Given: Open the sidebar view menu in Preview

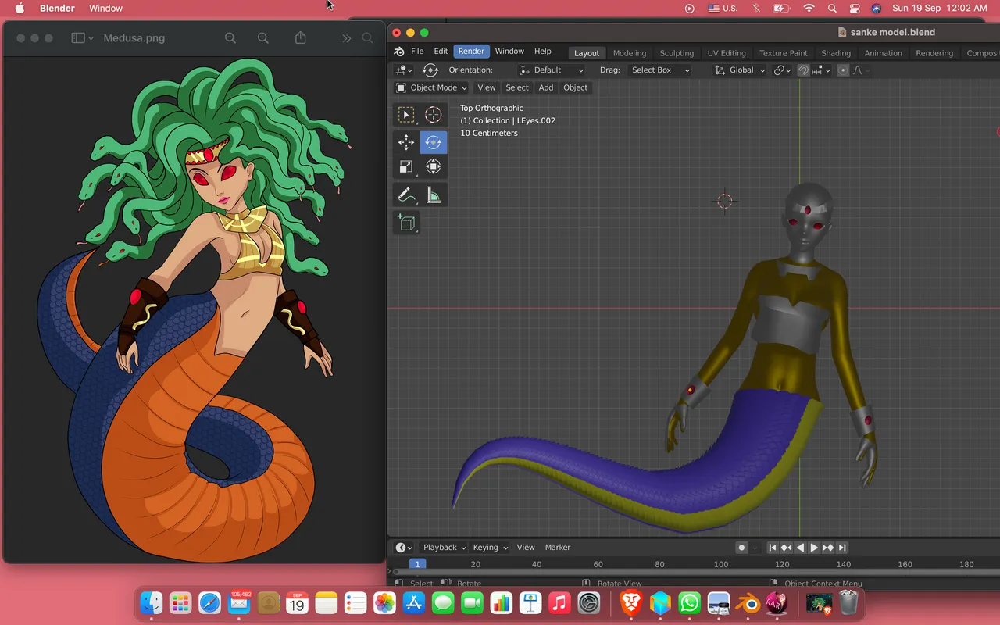Looking at the screenshot, I should pyautogui.click(x=82, y=38).
